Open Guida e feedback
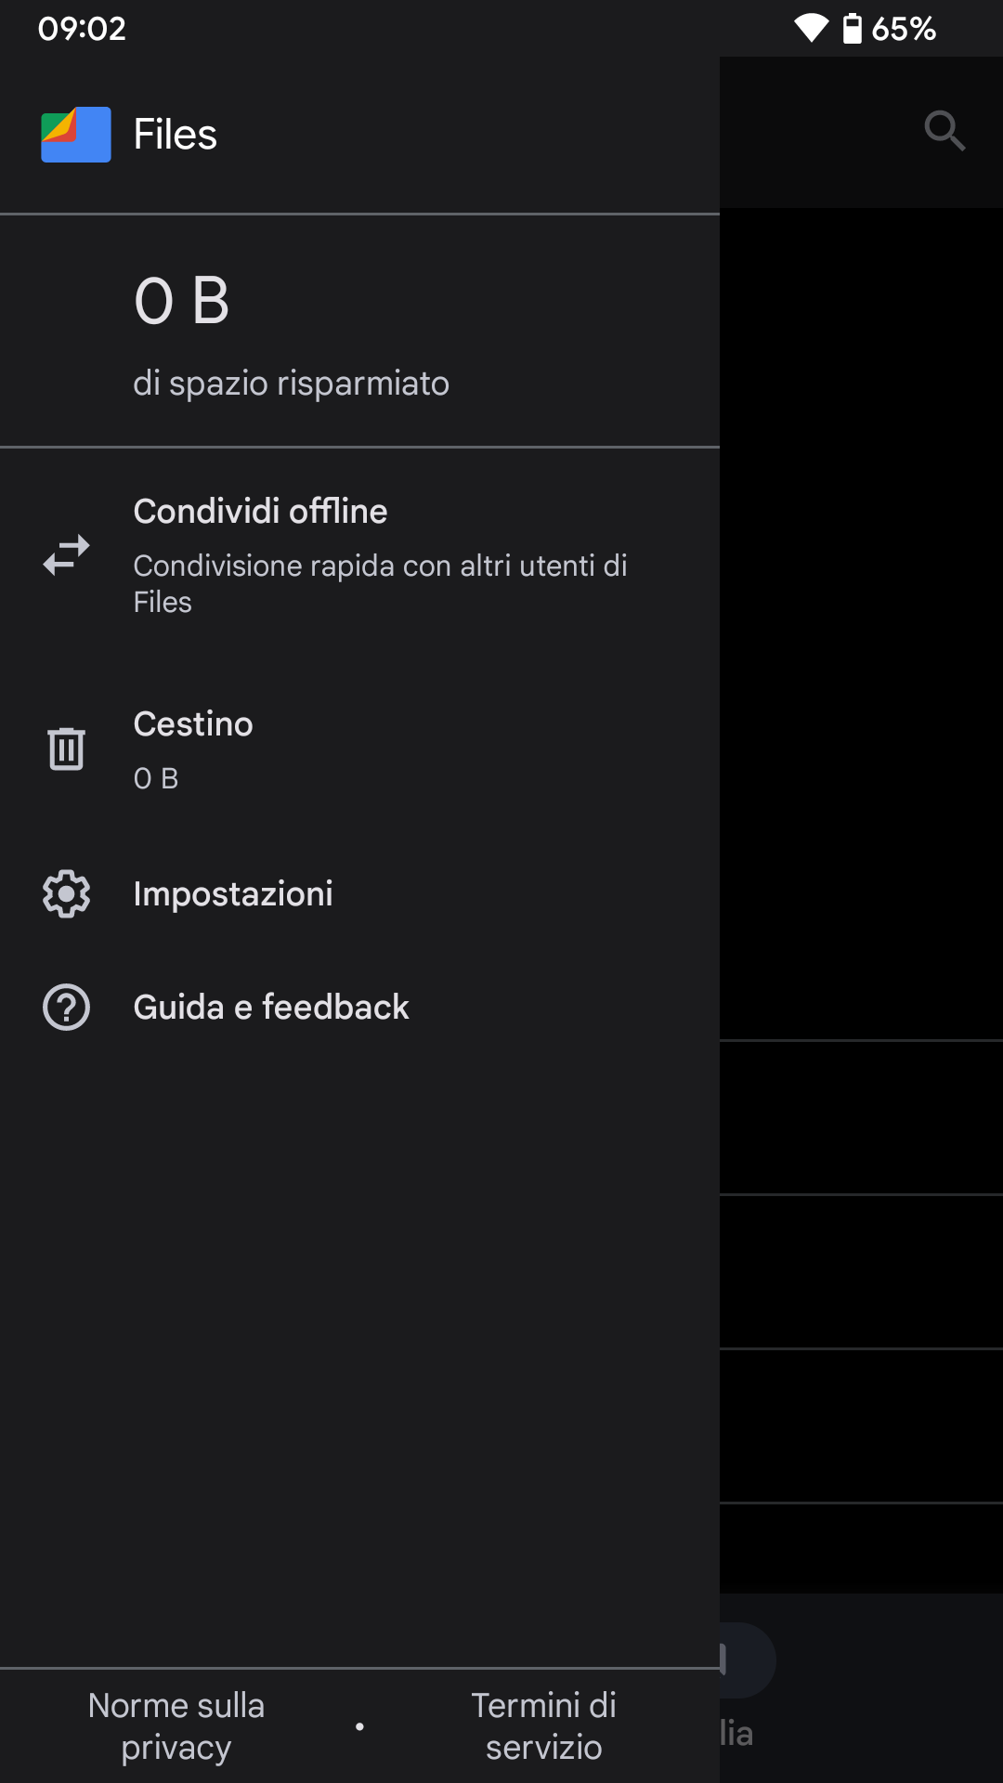The image size is (1003, 1783). pyautogui.click(x=359, y=1008)
